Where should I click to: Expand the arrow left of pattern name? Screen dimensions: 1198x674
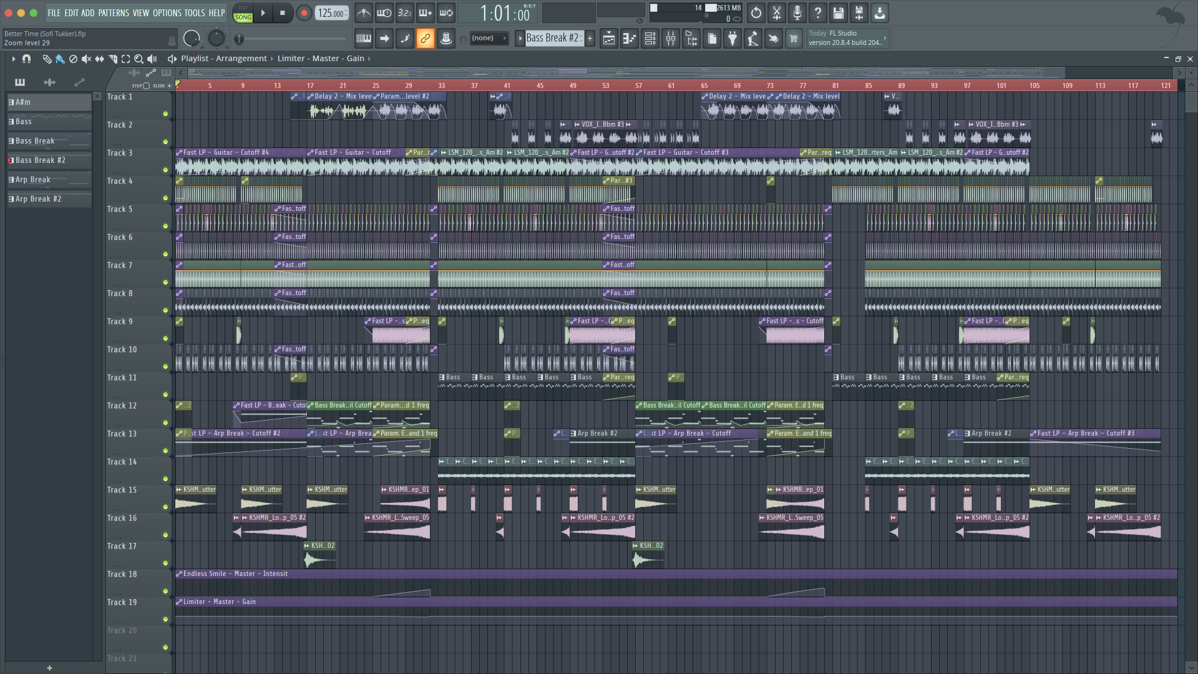[x=520, y=38]
